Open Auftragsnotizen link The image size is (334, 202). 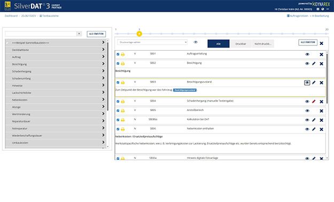[297, 16]
